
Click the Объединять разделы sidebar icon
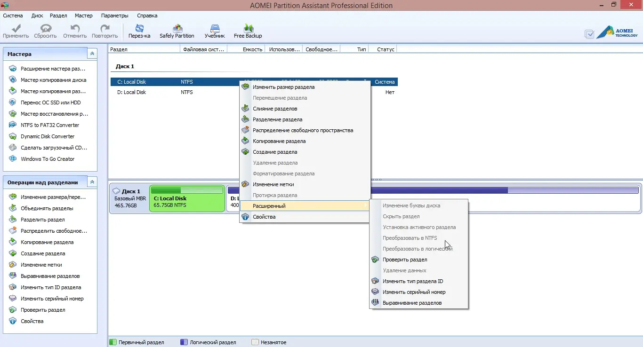[13, 208]
